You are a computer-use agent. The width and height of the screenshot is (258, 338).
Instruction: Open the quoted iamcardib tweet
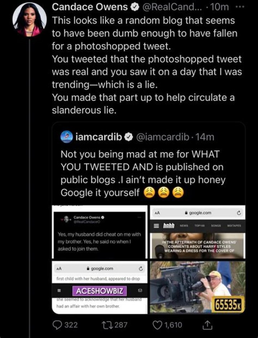150,169
